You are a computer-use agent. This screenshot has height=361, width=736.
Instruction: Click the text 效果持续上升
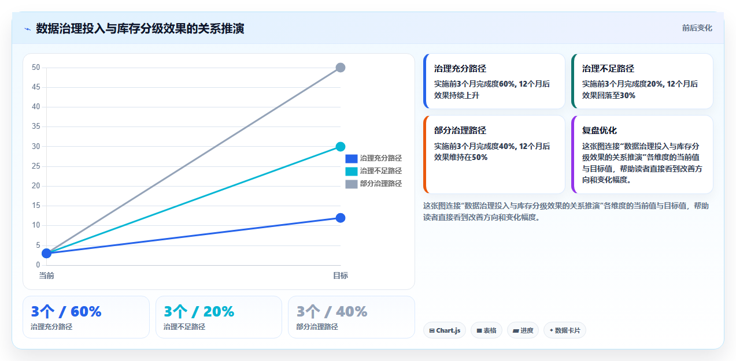(x=457, y=95)
